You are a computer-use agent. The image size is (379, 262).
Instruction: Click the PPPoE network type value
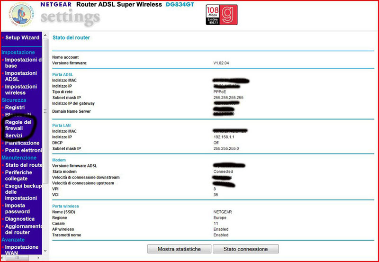pos(220,92)
